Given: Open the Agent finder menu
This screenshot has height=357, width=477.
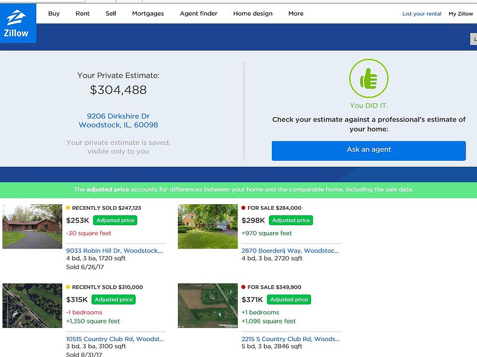Looking at the screenshot, I should (x=199, y=14).
